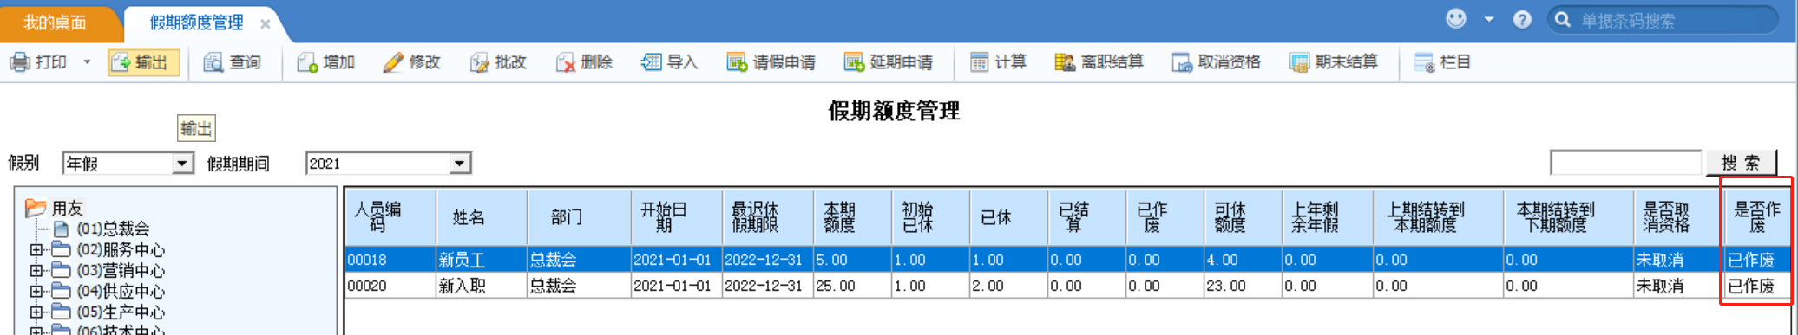Expand the (03)营销中心 tree node
The image size is (1798, 335).
pos(36,270)
